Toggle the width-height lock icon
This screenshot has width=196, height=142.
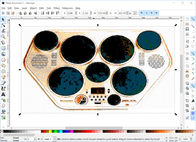[x=111, y=13]
